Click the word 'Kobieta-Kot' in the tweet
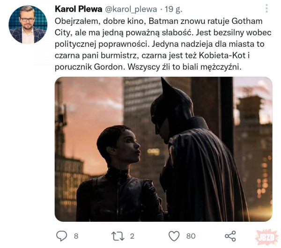 click(224, 56)
